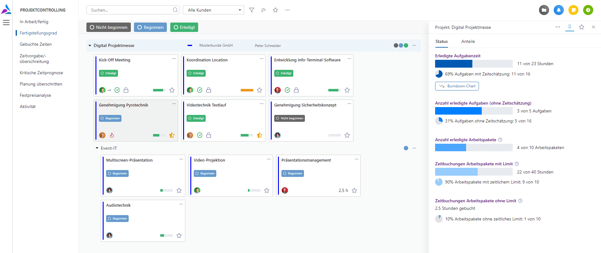Collapse the Digital Projektmesse project group
The image size is (601, 253).
tap(90, 46)
